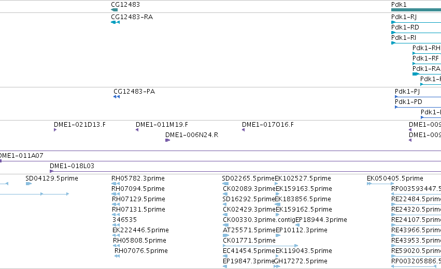The image size is (441, 269).
Task: Select the EC41454.5prime EST label
Action: 249,251
